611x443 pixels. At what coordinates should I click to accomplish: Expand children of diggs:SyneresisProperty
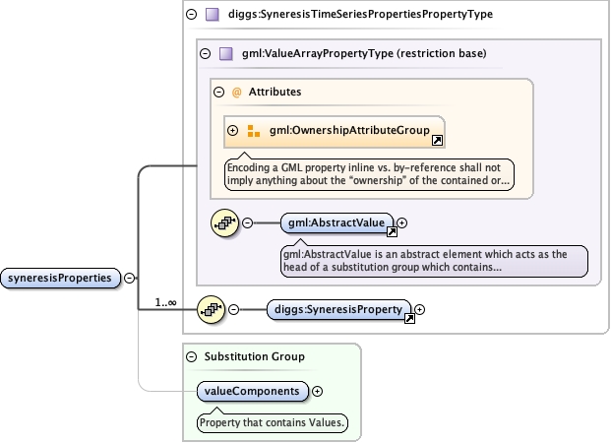coord(420,310)
